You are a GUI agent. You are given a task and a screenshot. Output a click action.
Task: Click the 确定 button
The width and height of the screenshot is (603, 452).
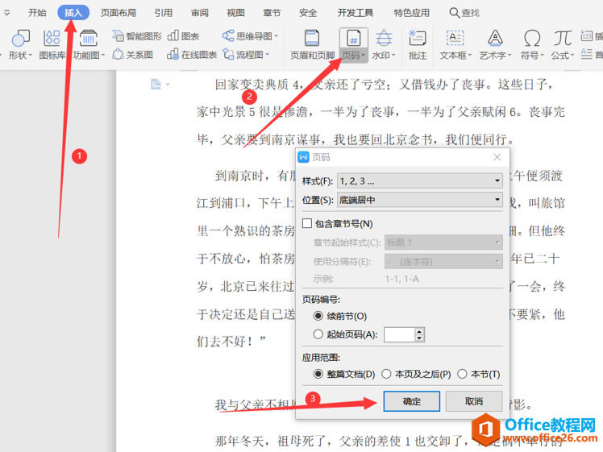411,401
